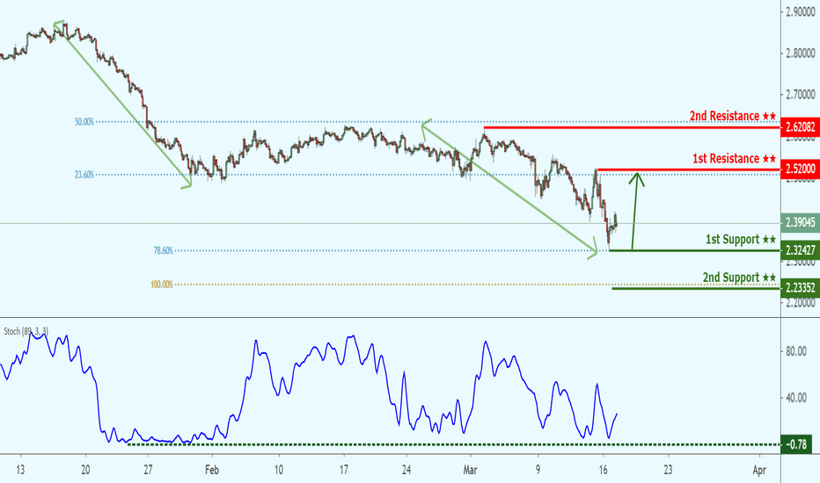This screenshot has width=820, height=483.
Task: Select the red 1st resistance horizontal line
Action: (x=688, y=169)
